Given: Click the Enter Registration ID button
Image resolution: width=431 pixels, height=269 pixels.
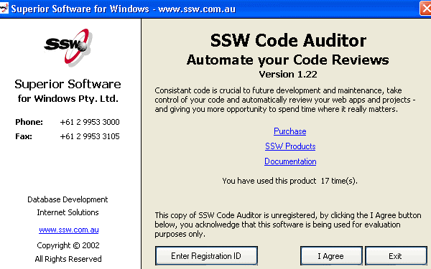Looking at the screenshot, I should tap(206, 256).
